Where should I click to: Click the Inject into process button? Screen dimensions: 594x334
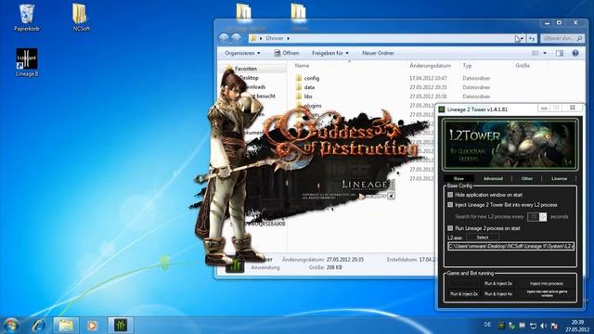tap(547, 283)
